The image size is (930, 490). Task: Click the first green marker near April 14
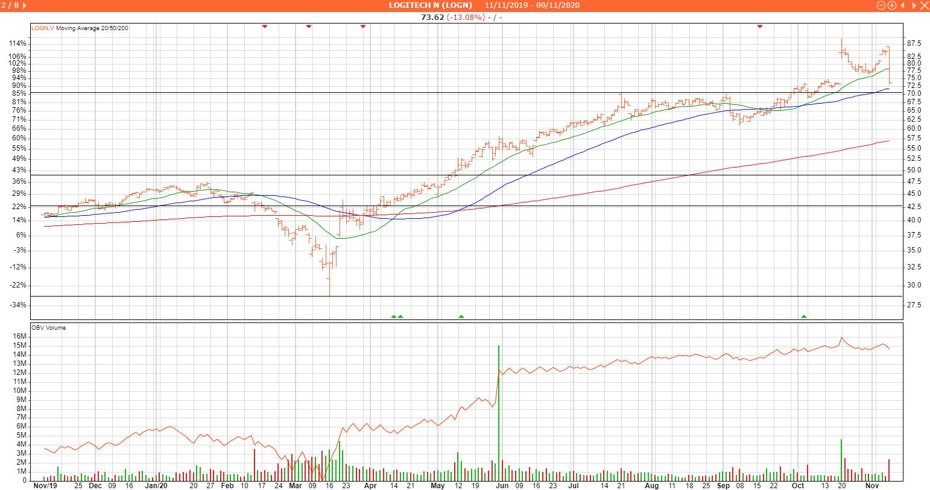394,316
